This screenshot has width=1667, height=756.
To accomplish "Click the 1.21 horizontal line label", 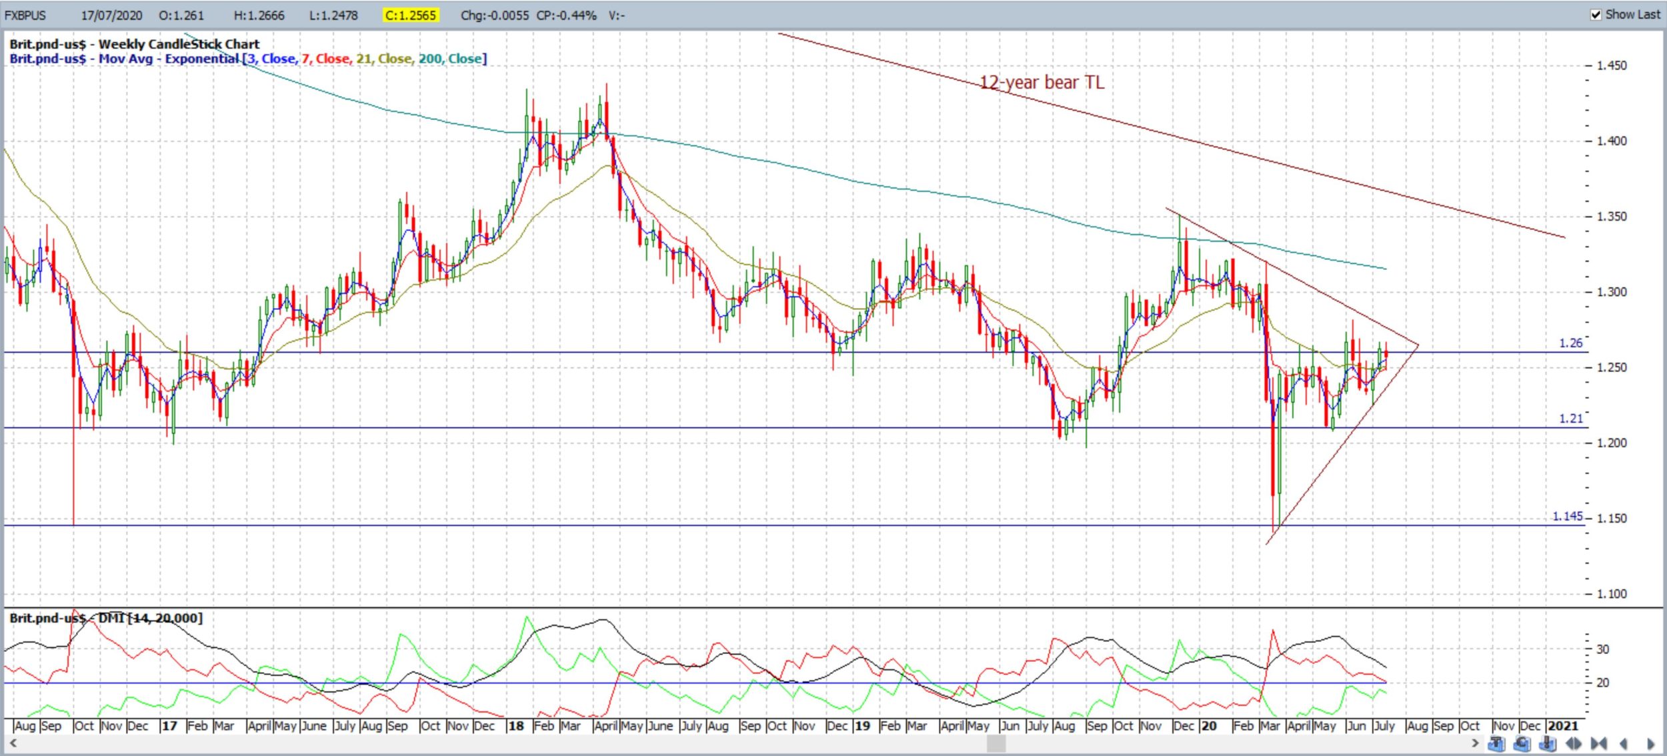I will [1570, 419].
